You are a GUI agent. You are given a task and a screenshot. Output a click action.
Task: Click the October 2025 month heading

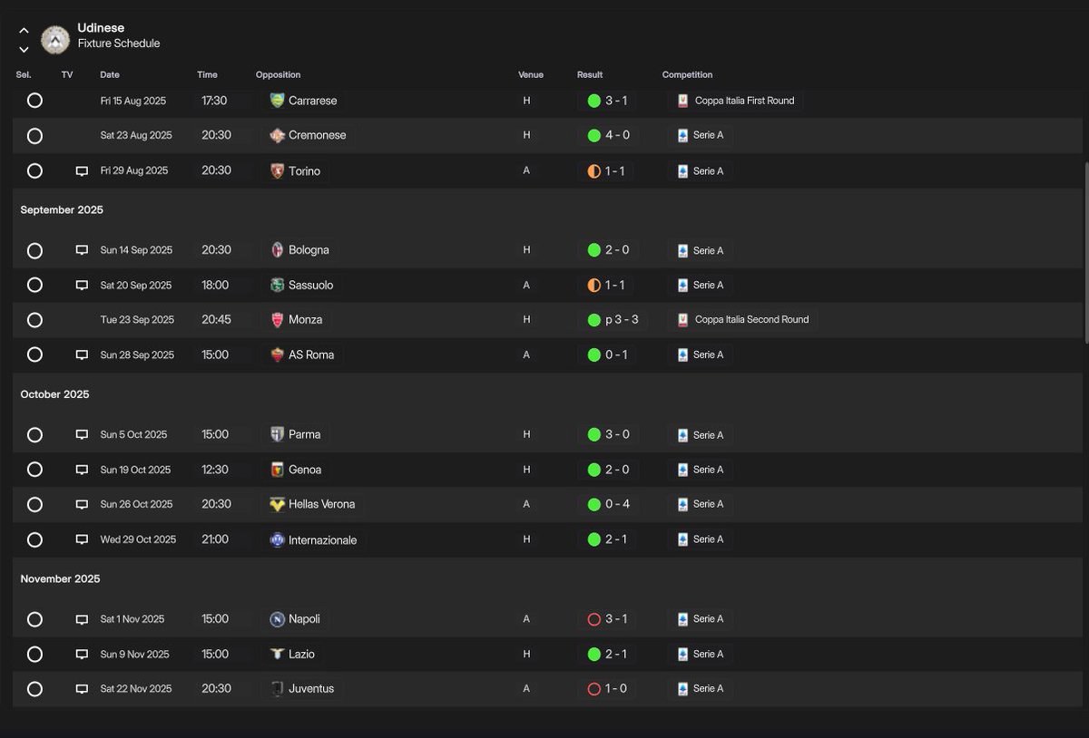(x=55, y=394)
